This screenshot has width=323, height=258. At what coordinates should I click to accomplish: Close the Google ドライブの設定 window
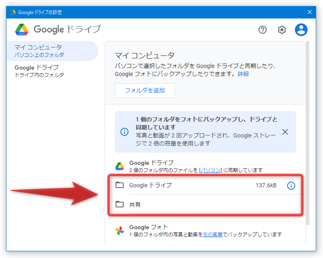pyautogui.click(x=309, y=12)
